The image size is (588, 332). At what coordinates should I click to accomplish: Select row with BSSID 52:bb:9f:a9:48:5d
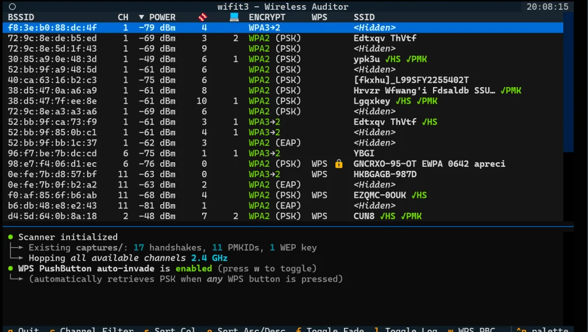coord(283,69)
